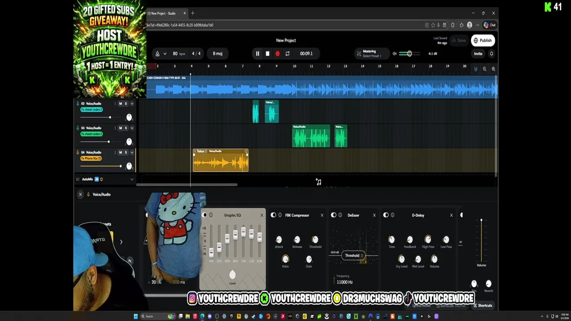Remove the FBK Compressor effect with its X

322,215
